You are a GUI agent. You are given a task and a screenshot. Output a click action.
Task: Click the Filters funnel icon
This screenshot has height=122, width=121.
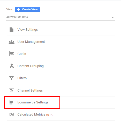click(11, 78)
